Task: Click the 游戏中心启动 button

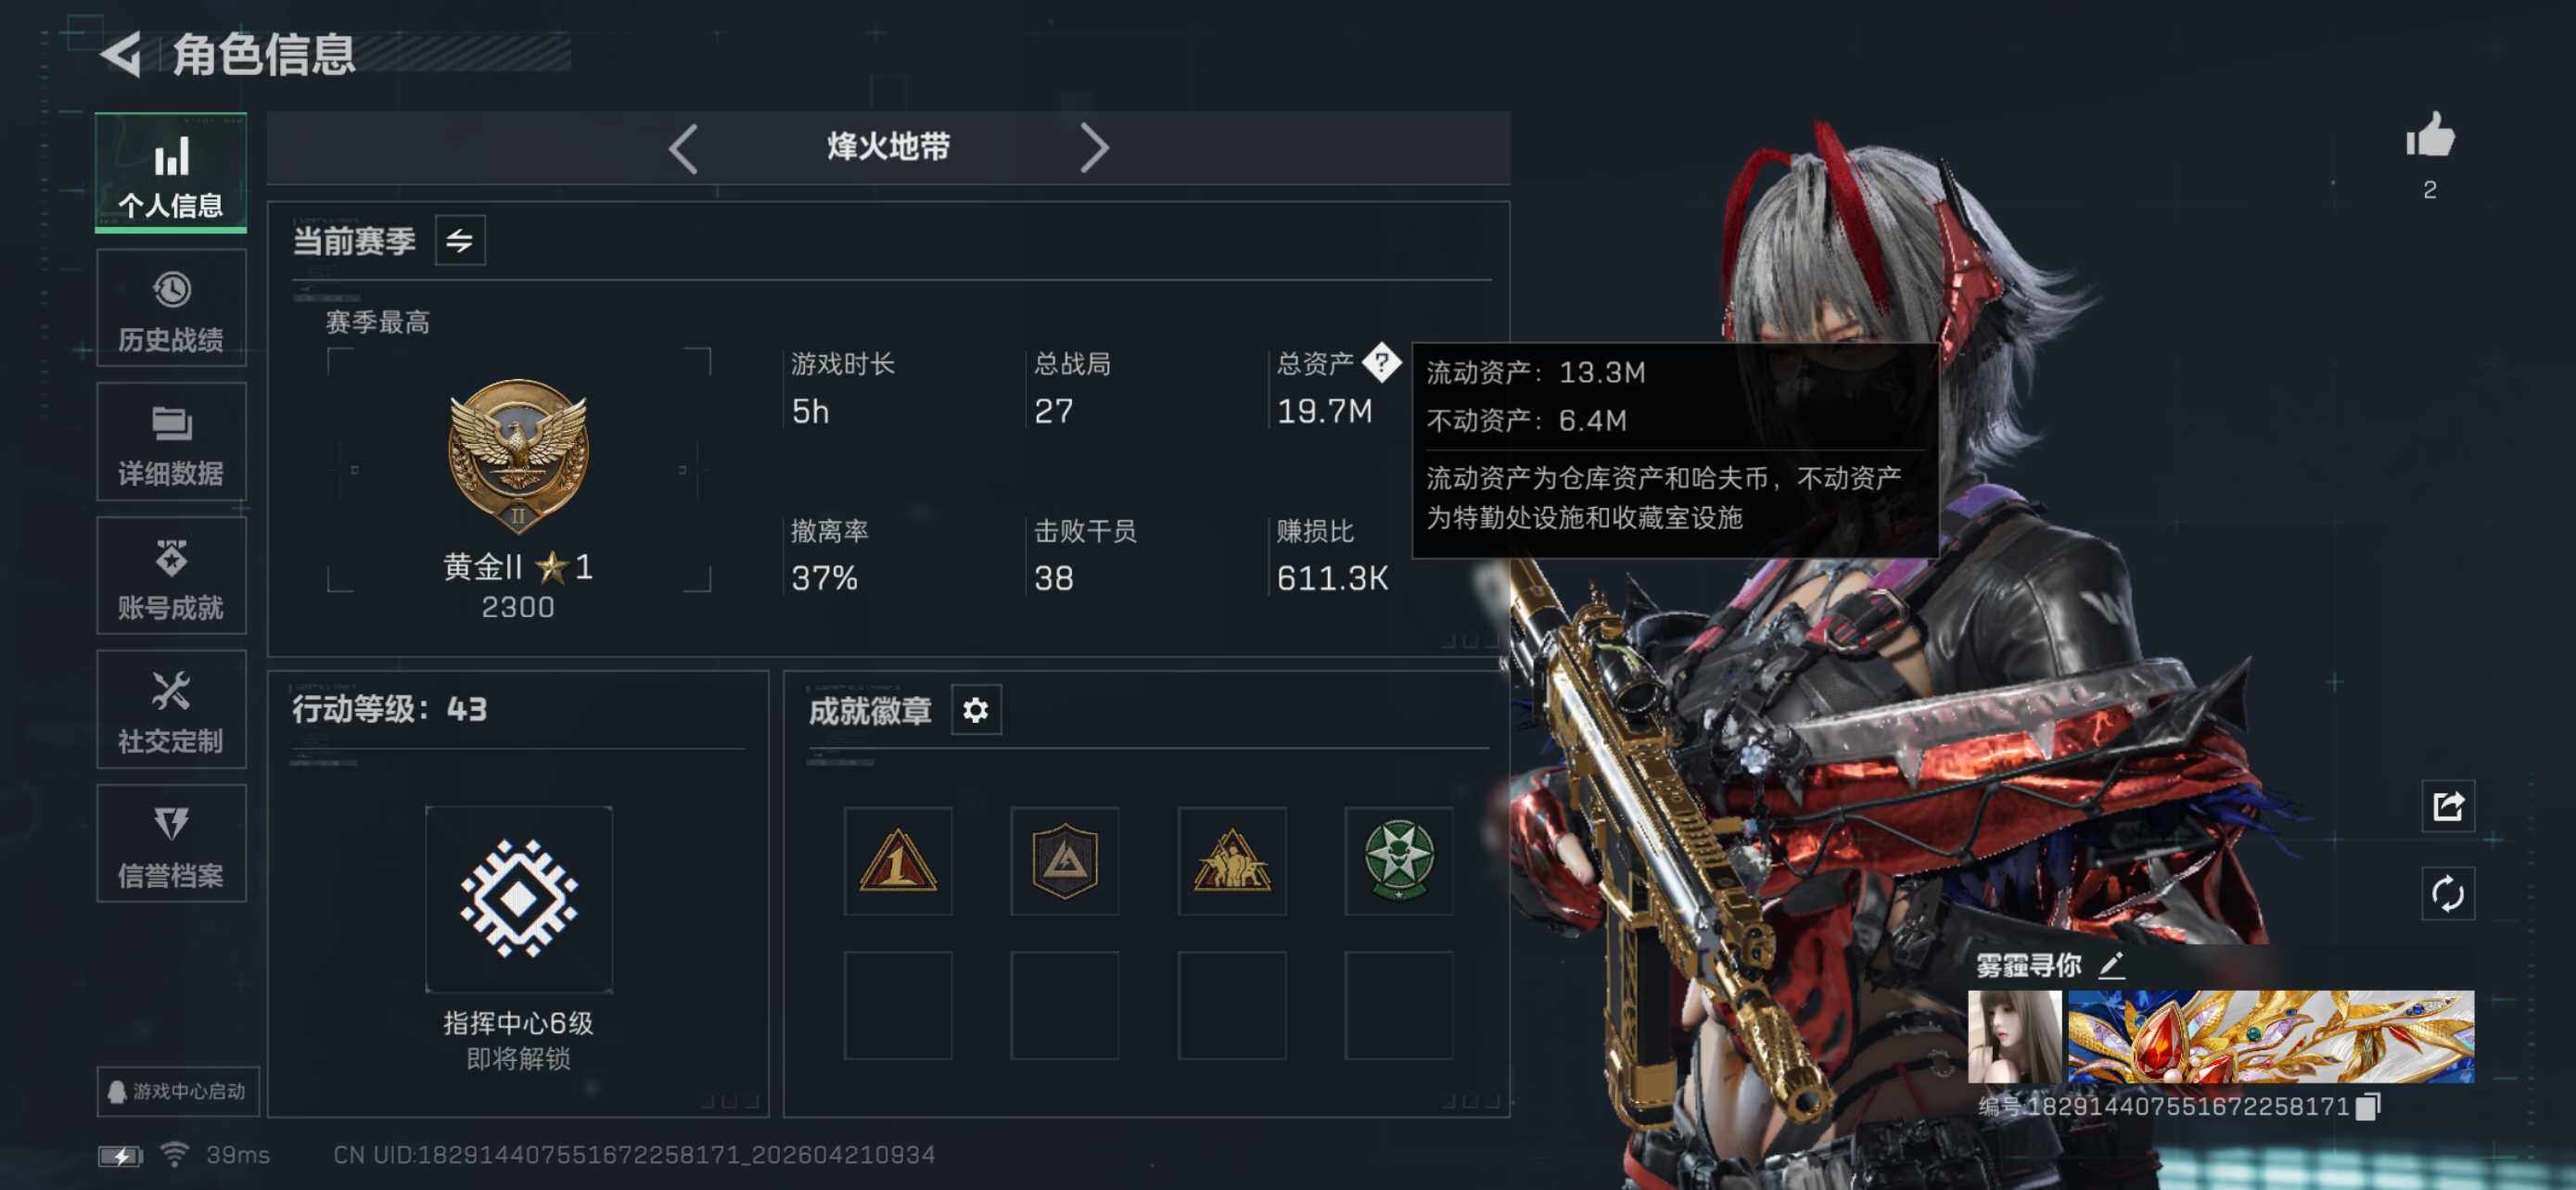Action: (x=178, y=1090)
